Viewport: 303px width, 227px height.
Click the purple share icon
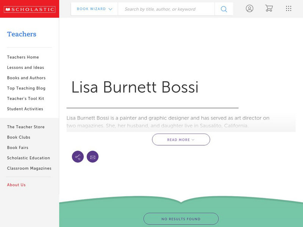(77, 156)
